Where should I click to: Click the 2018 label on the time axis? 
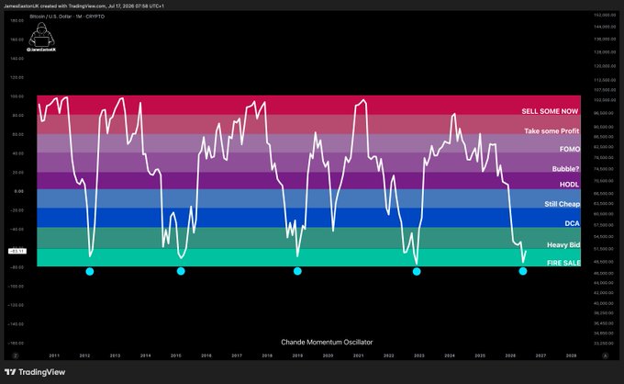pyautogui.click(x=267, y=356)
